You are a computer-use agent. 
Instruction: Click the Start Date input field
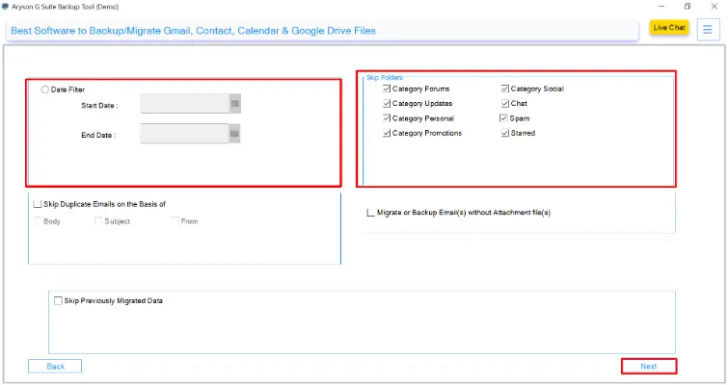coord(185,103)
